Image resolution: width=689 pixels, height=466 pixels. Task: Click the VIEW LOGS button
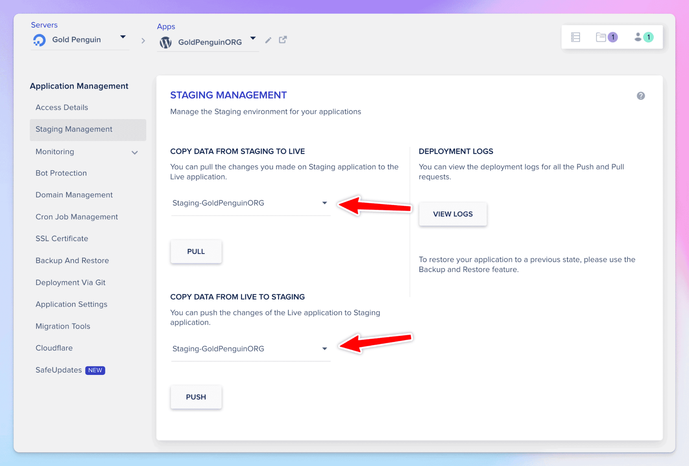click(x=453, y=214)
